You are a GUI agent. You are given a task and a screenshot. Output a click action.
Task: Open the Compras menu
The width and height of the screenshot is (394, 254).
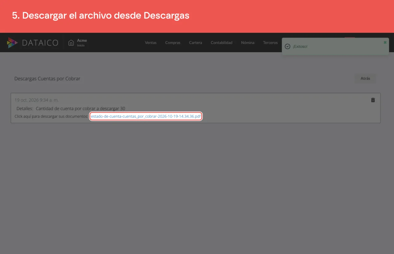pyautogui.click(x=173, y=43)
